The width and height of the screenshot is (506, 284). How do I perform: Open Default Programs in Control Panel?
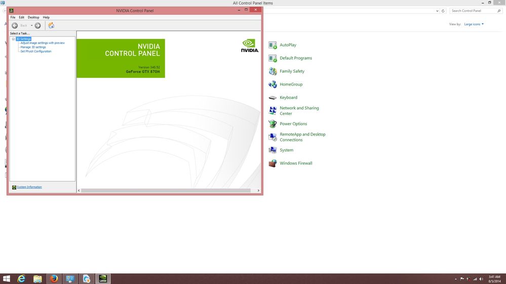tap(296, 58)
